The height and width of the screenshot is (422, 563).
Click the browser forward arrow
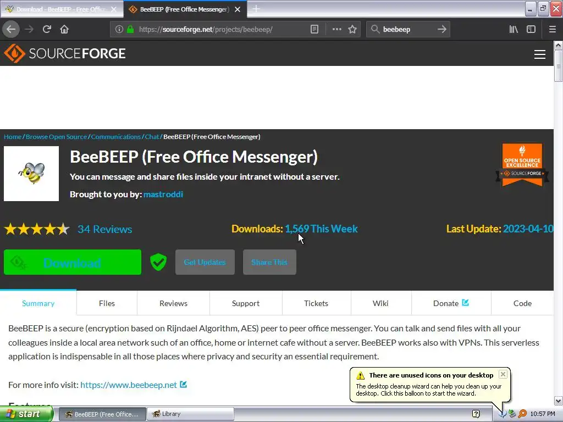coord(29,30)
